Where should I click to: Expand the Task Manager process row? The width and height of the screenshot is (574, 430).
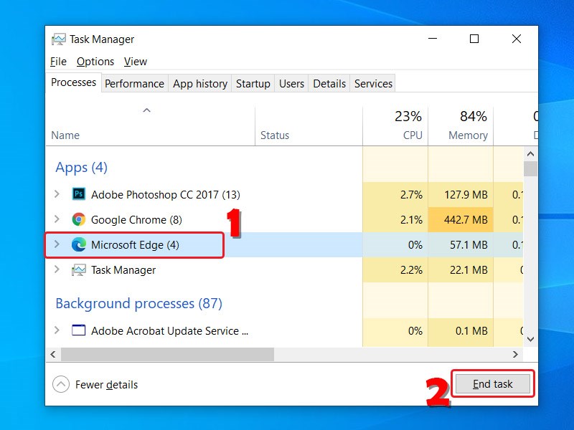point(57,269)
